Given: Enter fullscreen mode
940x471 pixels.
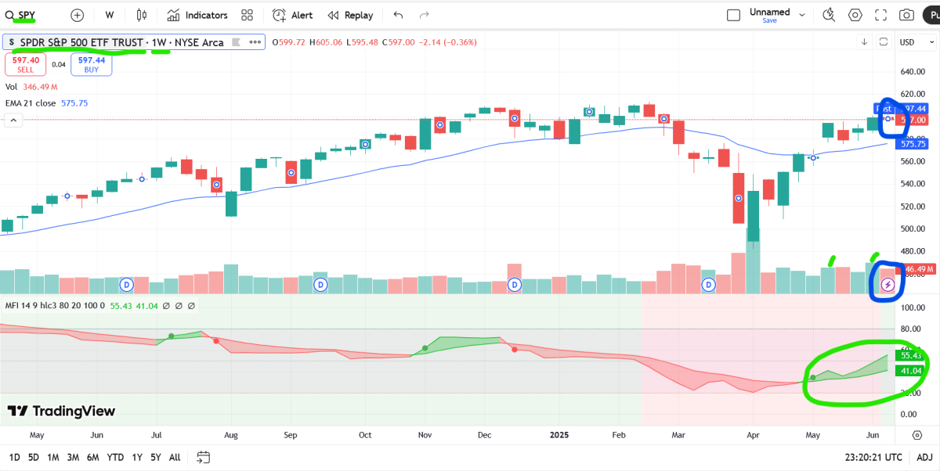Looking at the screenshot, I should (x=880, y=15).
